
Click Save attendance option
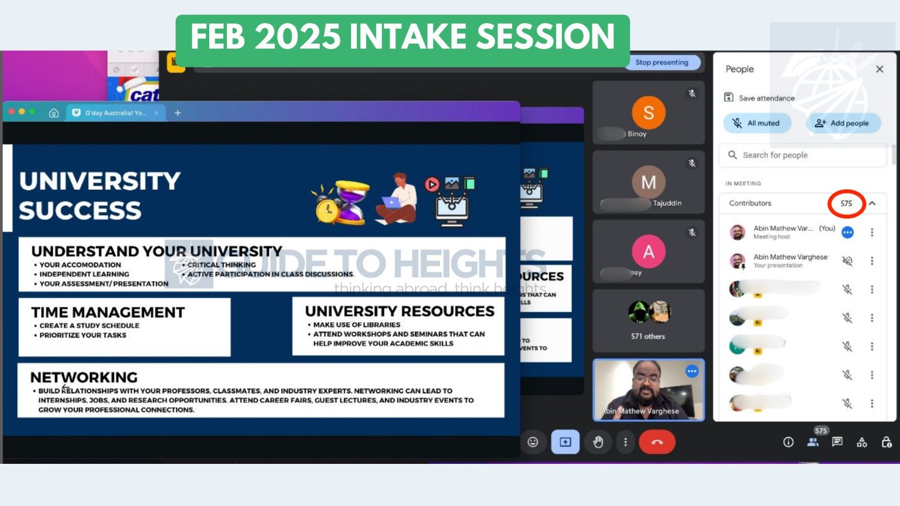point(760,98)
